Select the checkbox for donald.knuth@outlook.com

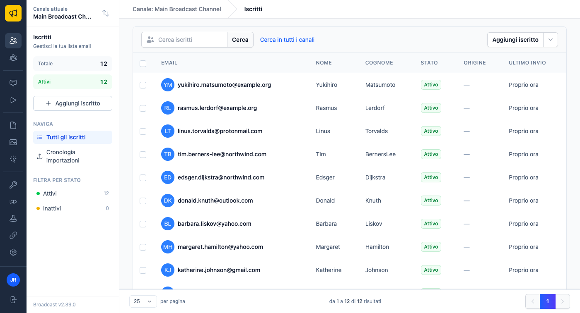pos(143,201)
